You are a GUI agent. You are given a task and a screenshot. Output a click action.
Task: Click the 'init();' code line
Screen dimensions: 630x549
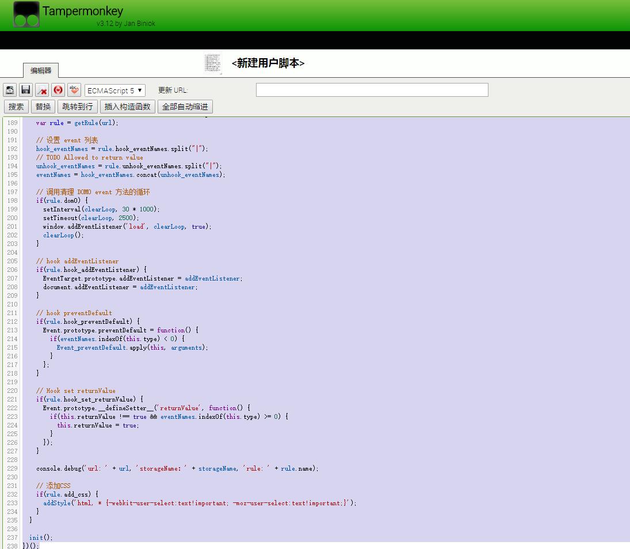[41, 537]
